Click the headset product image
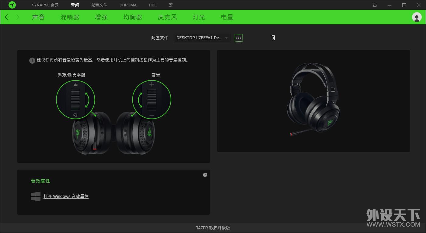The height and width of the screenshot is (233, 426). coord(313,99)
